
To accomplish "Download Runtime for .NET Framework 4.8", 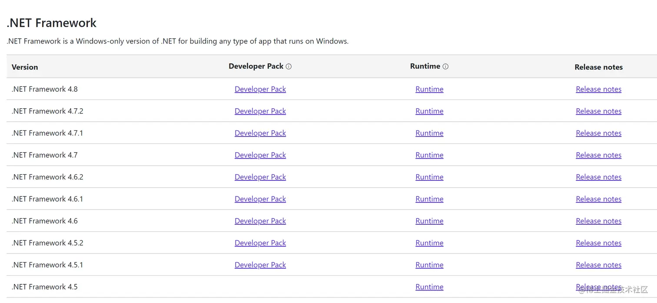I will coord(429,89).
